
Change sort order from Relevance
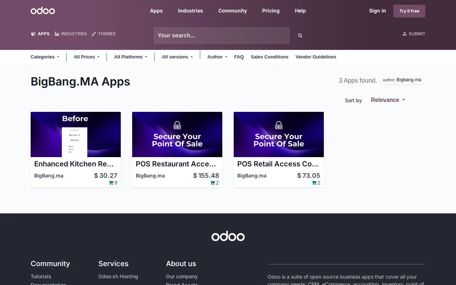[x=388, y=100]
